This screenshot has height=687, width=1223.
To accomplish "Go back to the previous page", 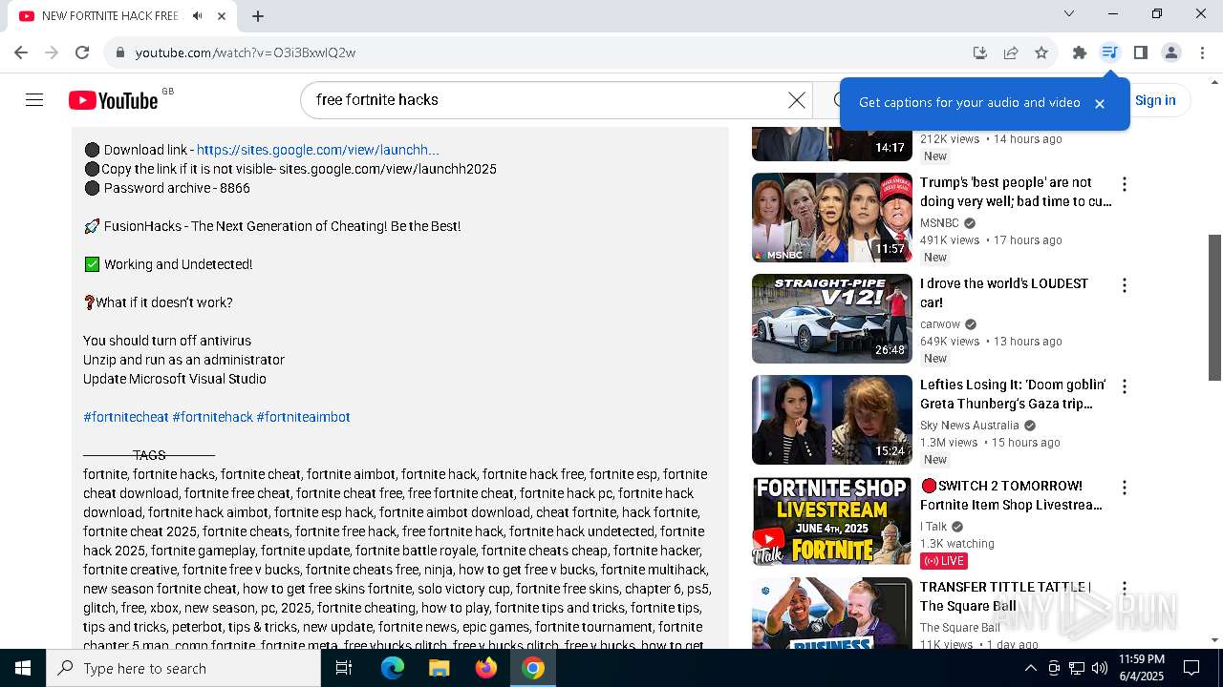I will 21,52.
